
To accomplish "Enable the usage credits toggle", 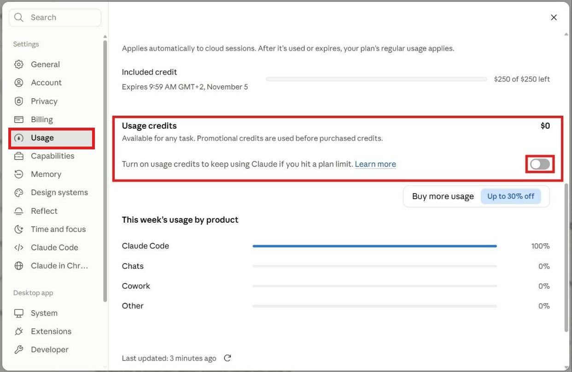I will coord(540,164).
